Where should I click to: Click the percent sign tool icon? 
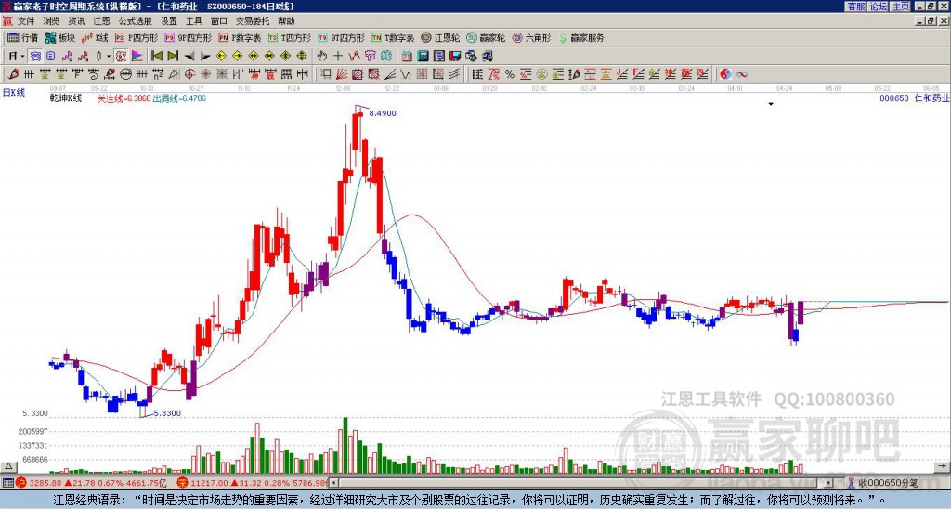(509, 73)
